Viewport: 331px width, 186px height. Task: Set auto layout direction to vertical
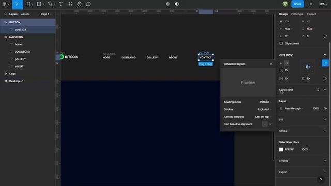tap(281, 63)
